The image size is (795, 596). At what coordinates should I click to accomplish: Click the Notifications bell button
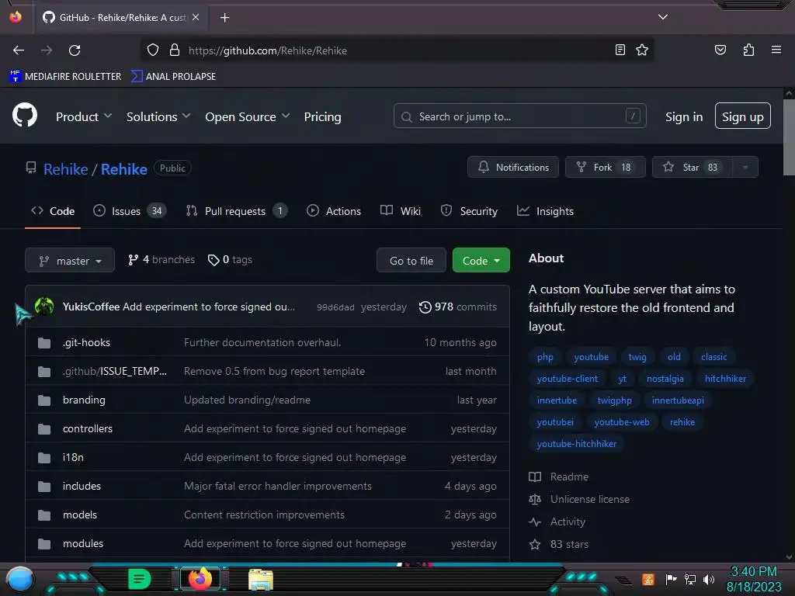pyautogui.click(x=512, y=167)
